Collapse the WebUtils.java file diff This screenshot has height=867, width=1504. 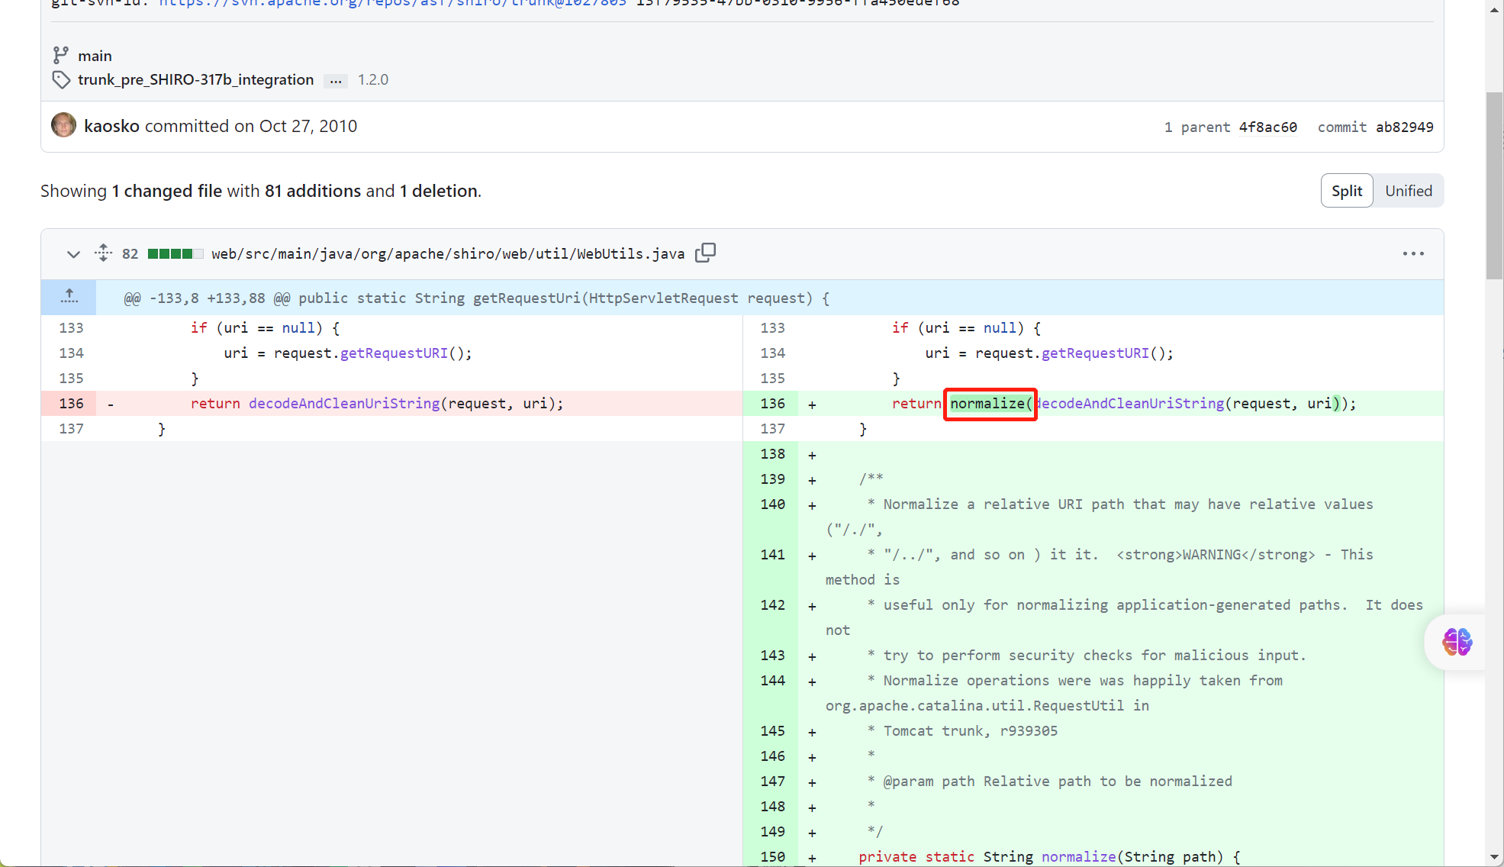coord(73,253)
